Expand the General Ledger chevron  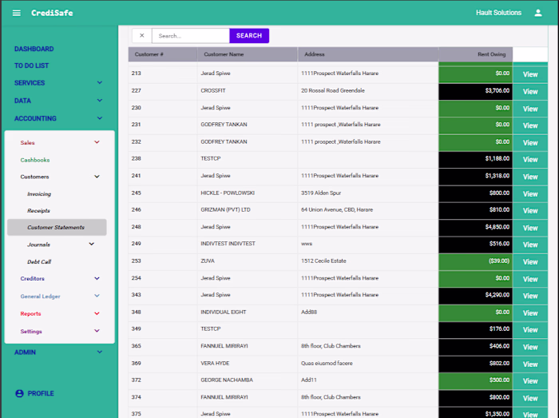[97, 296]
